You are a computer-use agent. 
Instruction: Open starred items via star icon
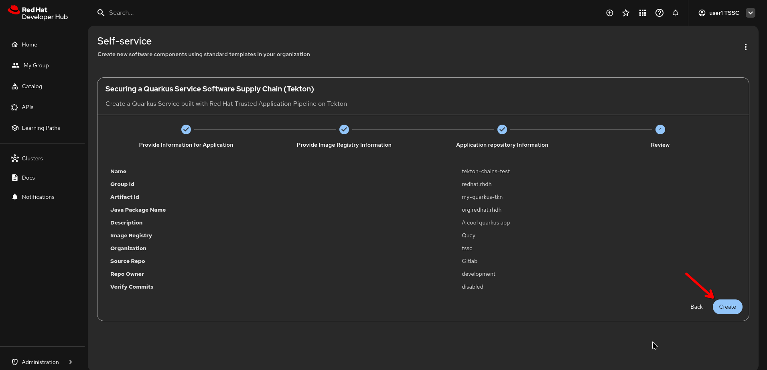(x=625, y=13)
